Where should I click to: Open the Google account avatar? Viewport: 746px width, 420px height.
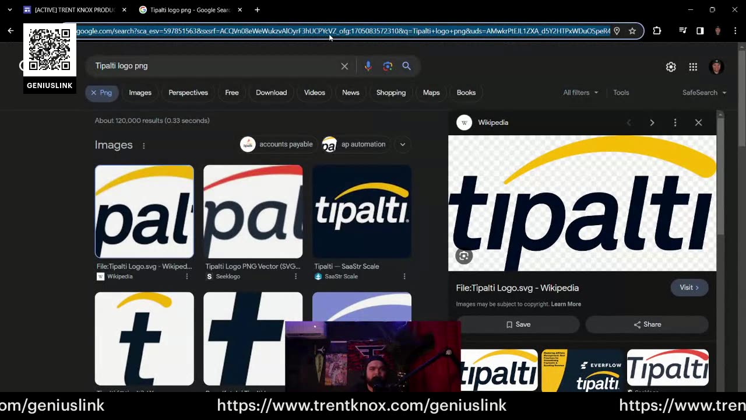click(x=716, y=67)
